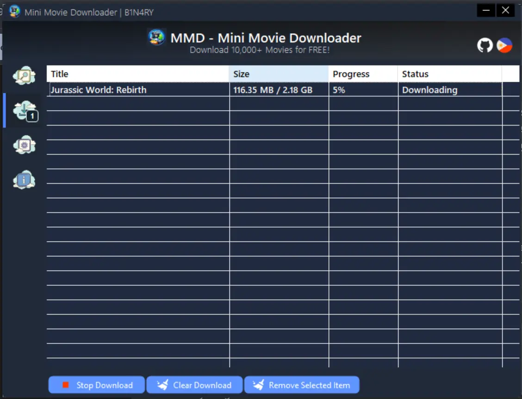
Task: Click the Philippine flag icon
Action: click(504, 45)
